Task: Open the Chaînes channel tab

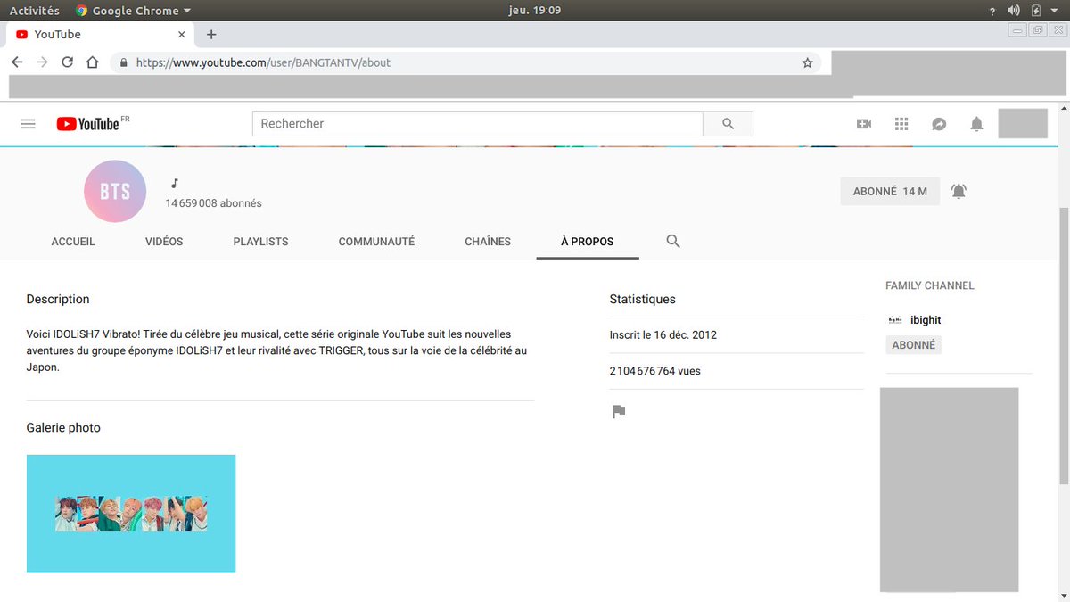Action: point(488,242)
